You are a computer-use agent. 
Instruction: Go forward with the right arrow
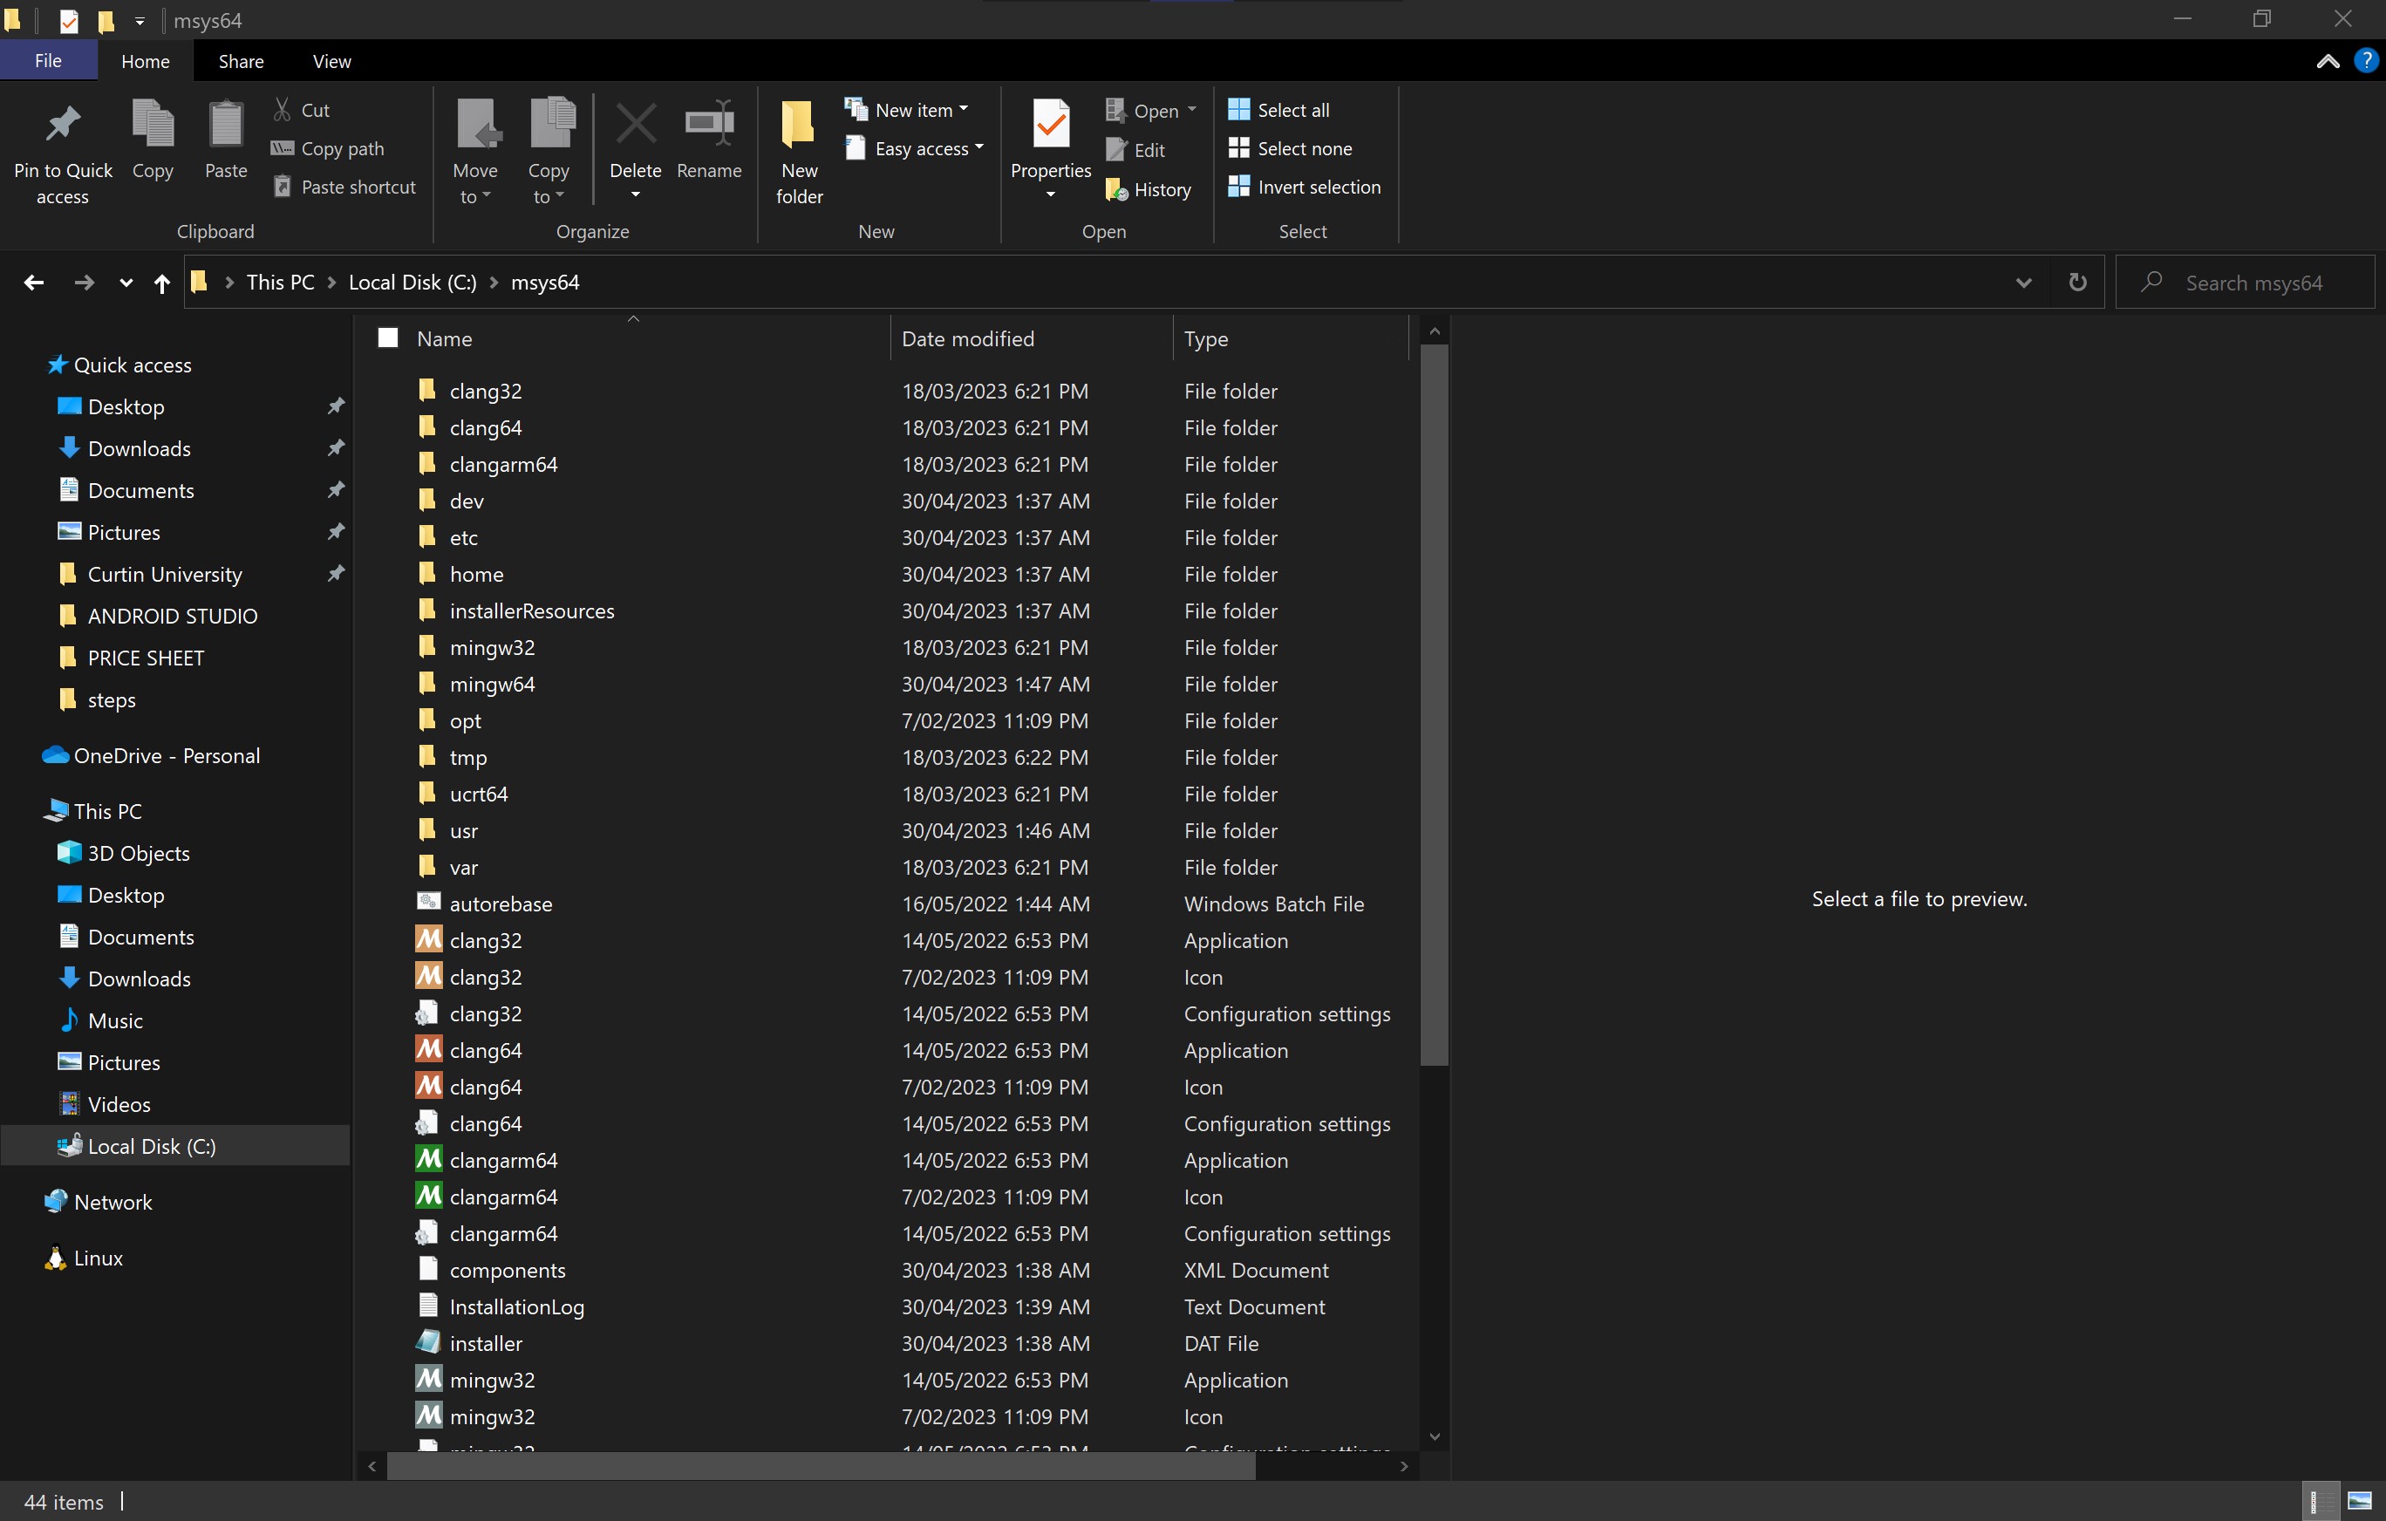tap(85, 283)
